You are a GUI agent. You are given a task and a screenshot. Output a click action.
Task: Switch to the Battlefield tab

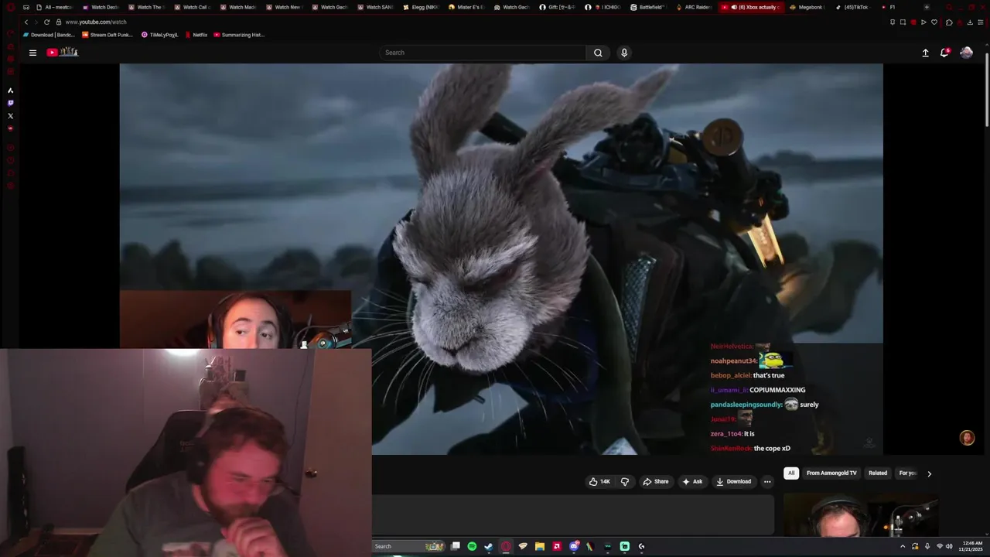pyautogui.click(x=648, y=7)
